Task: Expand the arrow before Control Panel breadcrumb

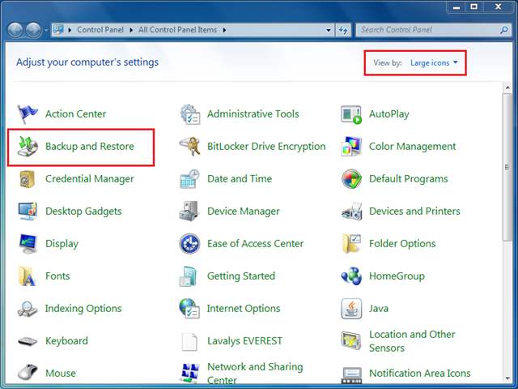Action: (x=70, y=30)
